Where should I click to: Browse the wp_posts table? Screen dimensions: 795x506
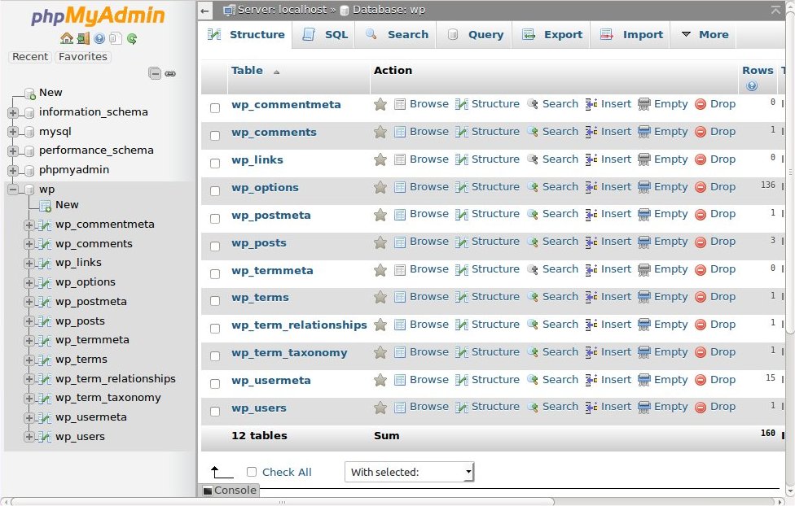428,242
